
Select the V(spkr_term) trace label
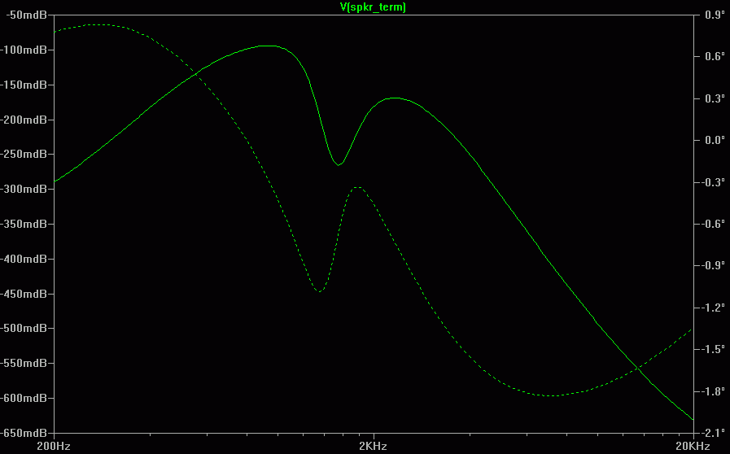(x=373, y=7)
